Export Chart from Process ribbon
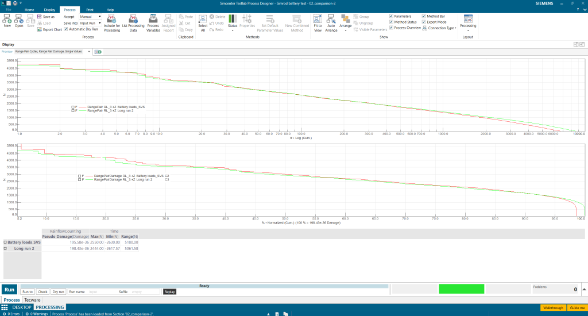Image resolution: width=588 pixels, height=316 pixels. point(50,29)
